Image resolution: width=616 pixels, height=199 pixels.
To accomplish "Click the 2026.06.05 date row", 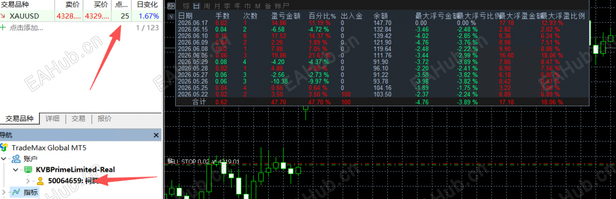I will 193,55.
